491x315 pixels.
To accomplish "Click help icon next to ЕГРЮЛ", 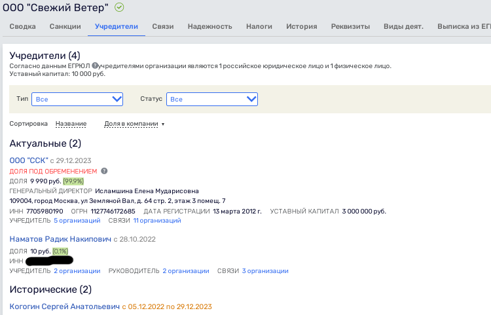I will 94,65.
